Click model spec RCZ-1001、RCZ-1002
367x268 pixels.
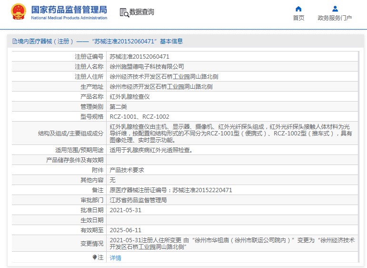pos(139,116)
